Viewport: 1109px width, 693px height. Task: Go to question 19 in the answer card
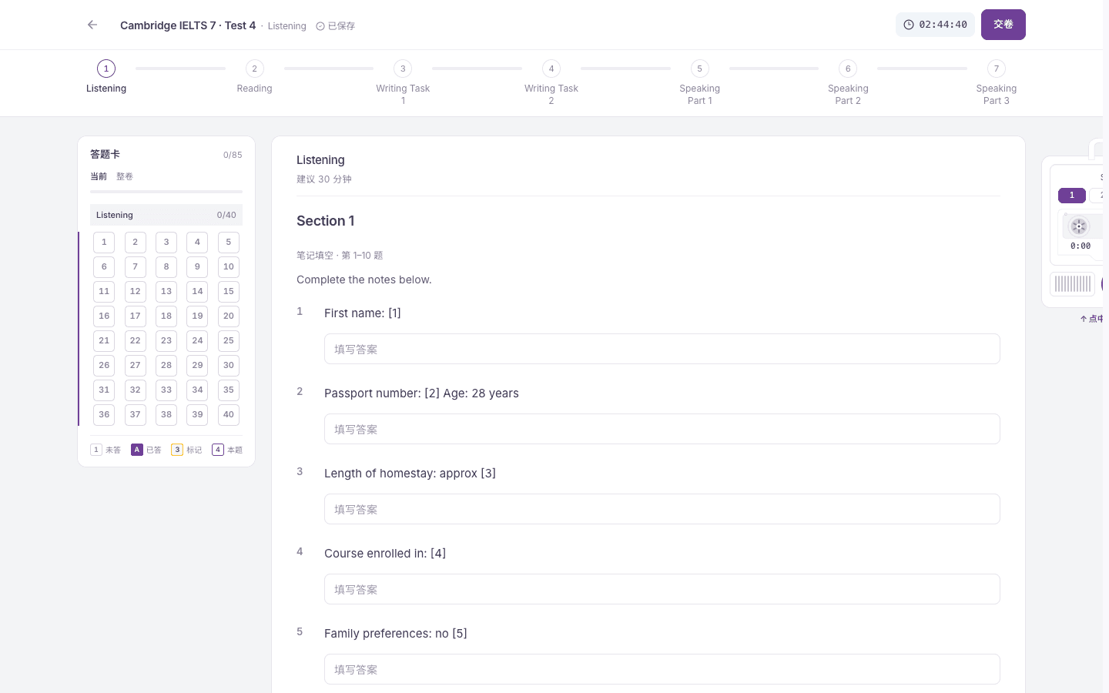click(197, 316)
